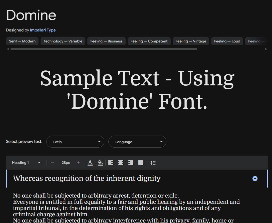Select the Feeling — Loud tag
The image size is (272, 223).
[x=227, y=41]
